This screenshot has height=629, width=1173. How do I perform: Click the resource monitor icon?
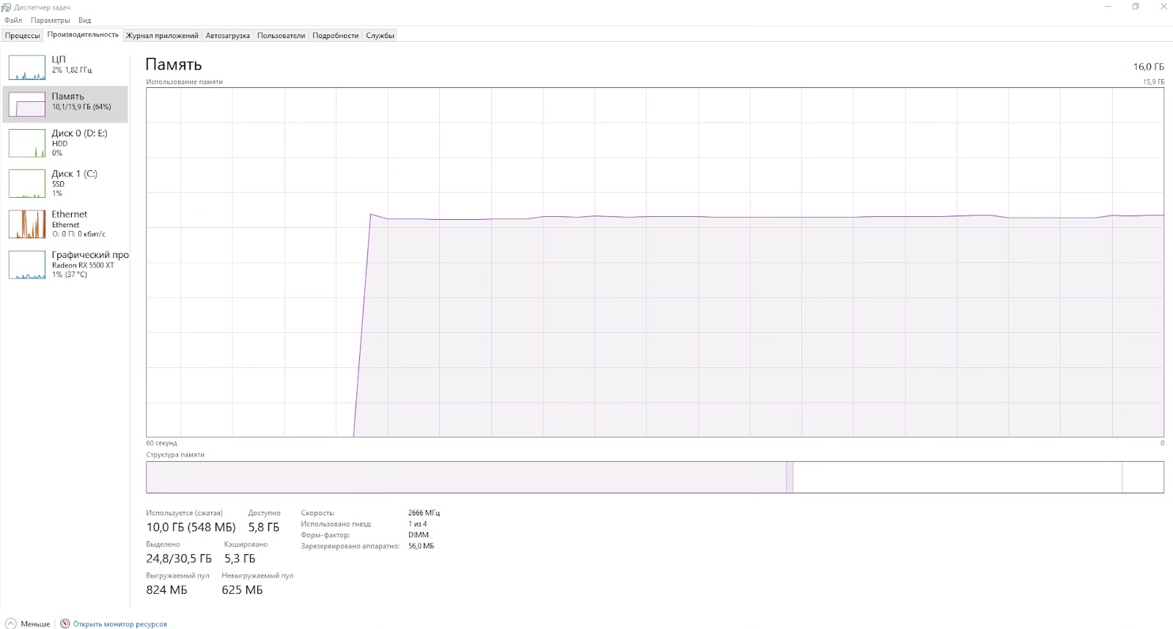coord(65,624)
